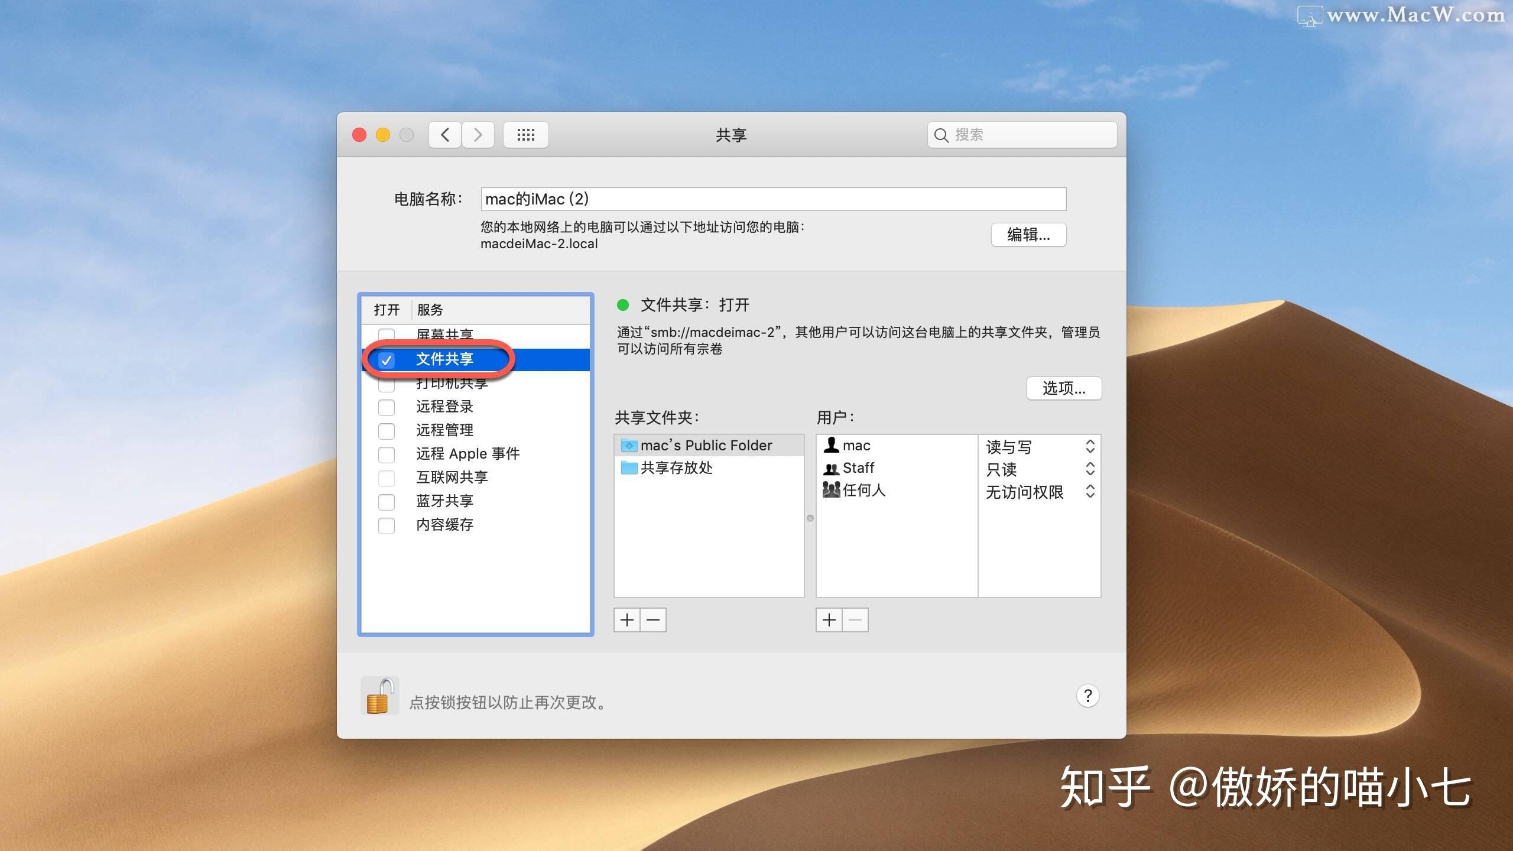Add a user with plus button
Viewport: 1513px width, 851px height.
tap(829, 620)
